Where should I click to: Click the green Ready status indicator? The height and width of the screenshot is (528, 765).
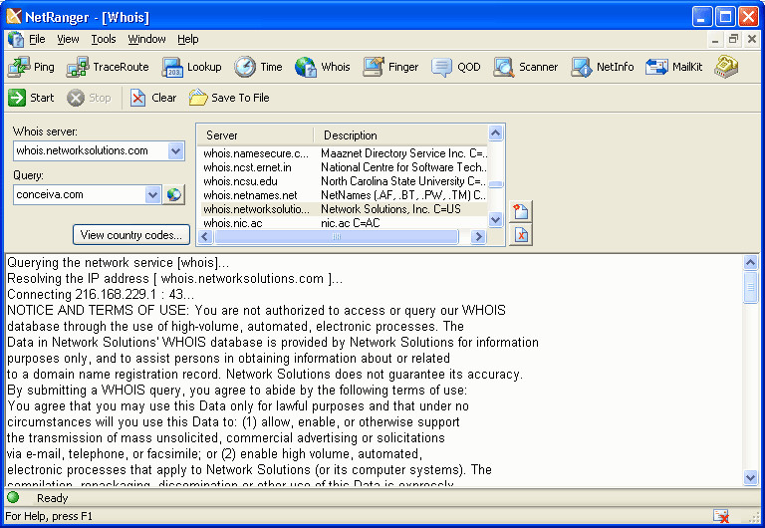click(x=13, y=498)
